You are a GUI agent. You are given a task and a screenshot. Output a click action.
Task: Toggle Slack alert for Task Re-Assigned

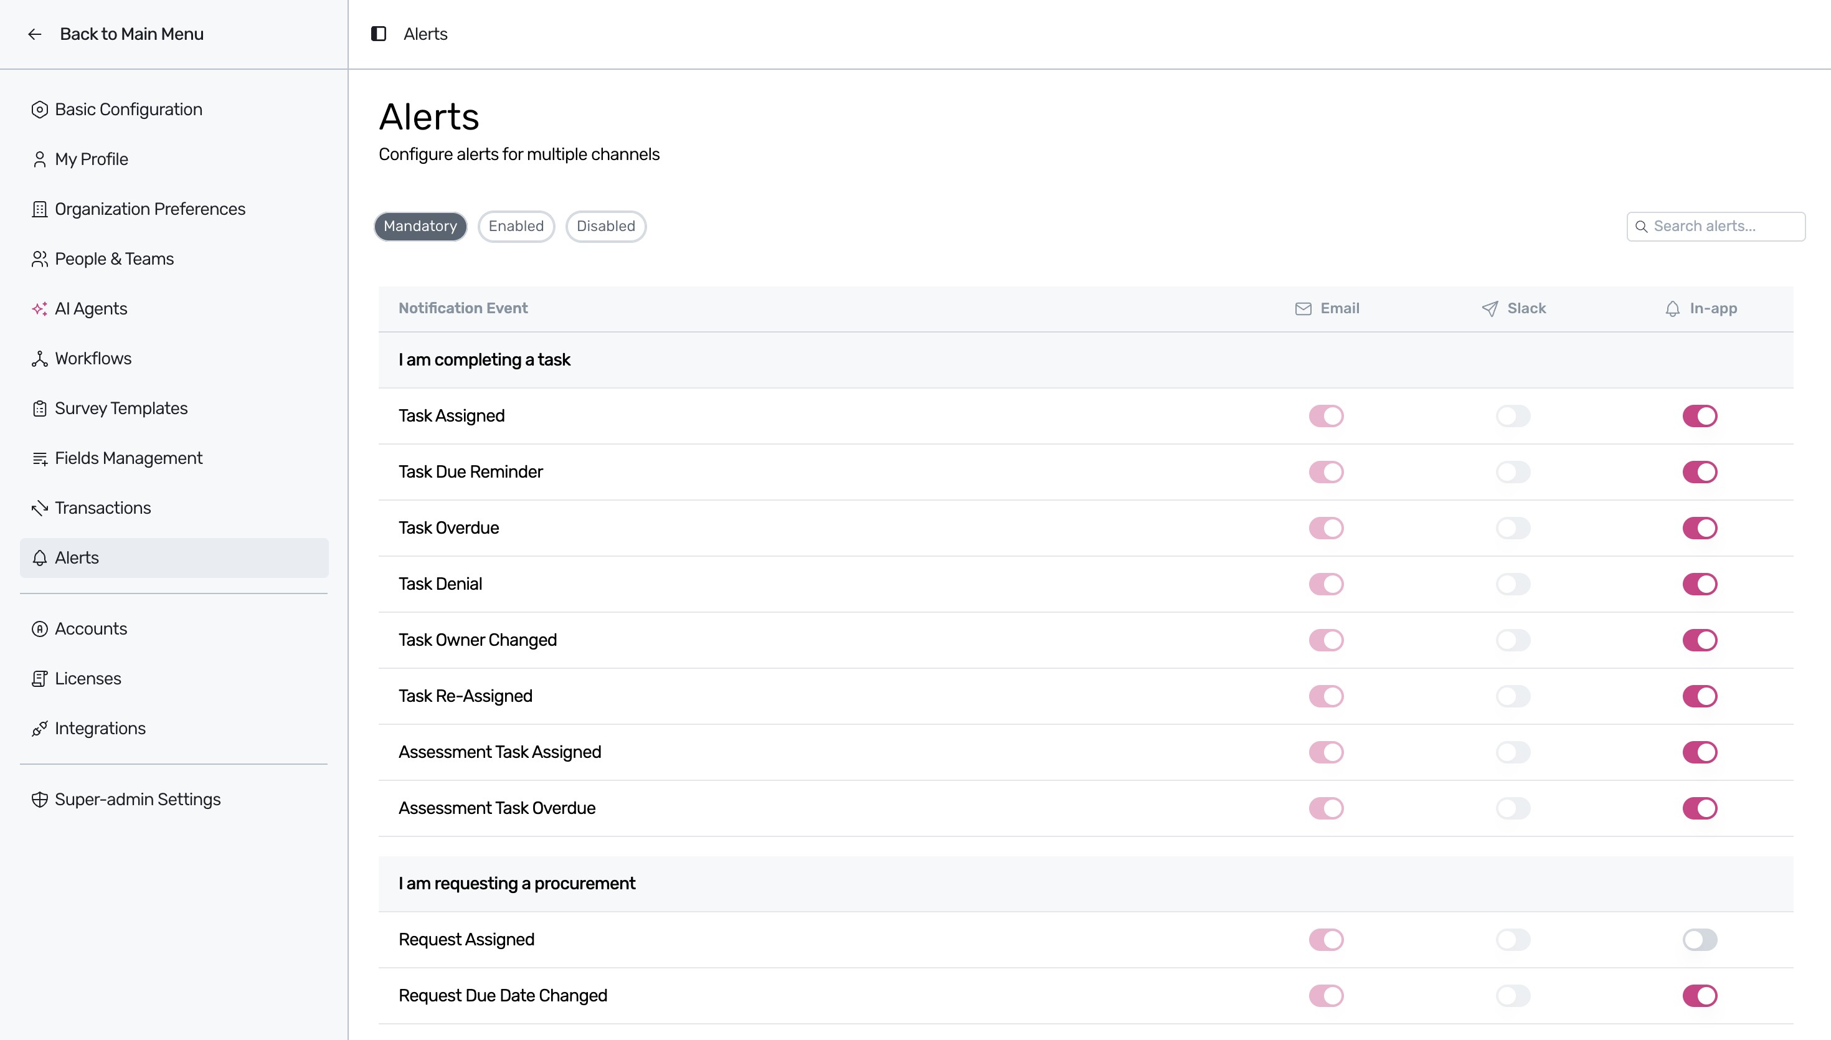pyautogui.click(x=1513, y=696)
